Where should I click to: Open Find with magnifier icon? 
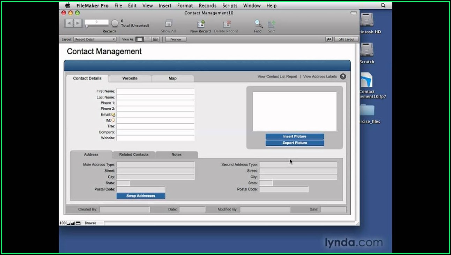pyautogui.click(x=258, y=24)
